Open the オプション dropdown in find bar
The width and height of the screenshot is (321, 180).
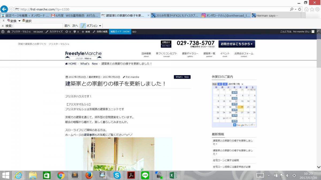coord(93,26)
